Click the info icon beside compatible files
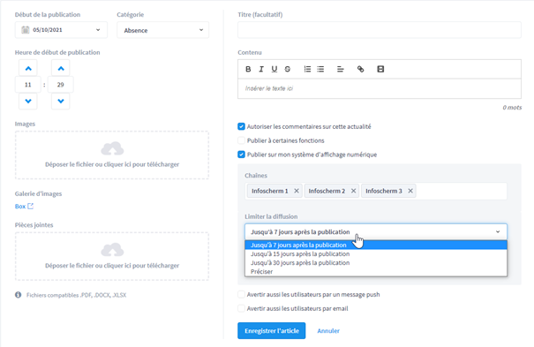 tap(18, 295)
